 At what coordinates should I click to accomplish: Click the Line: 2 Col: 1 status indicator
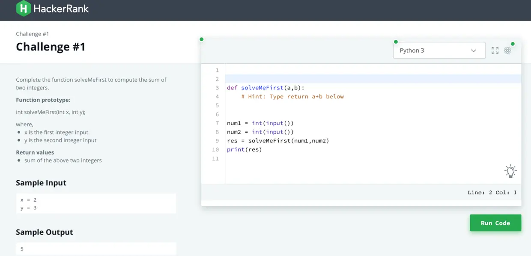pos(492,192)
